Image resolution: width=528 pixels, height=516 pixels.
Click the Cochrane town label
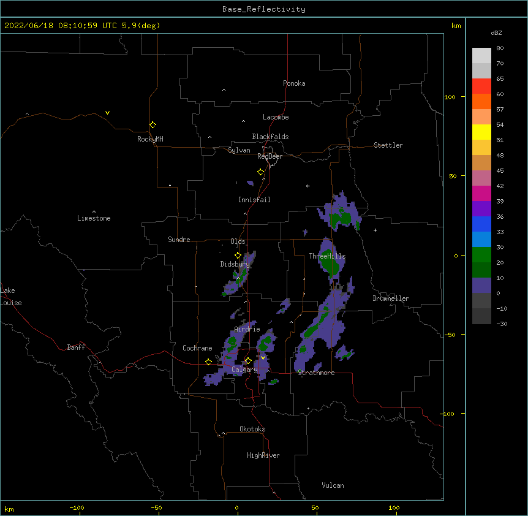197,348
